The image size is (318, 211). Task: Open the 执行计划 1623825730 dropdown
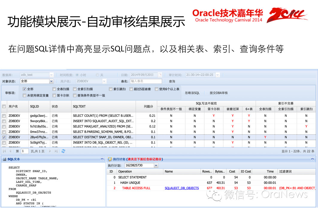[x=156, y=166]
